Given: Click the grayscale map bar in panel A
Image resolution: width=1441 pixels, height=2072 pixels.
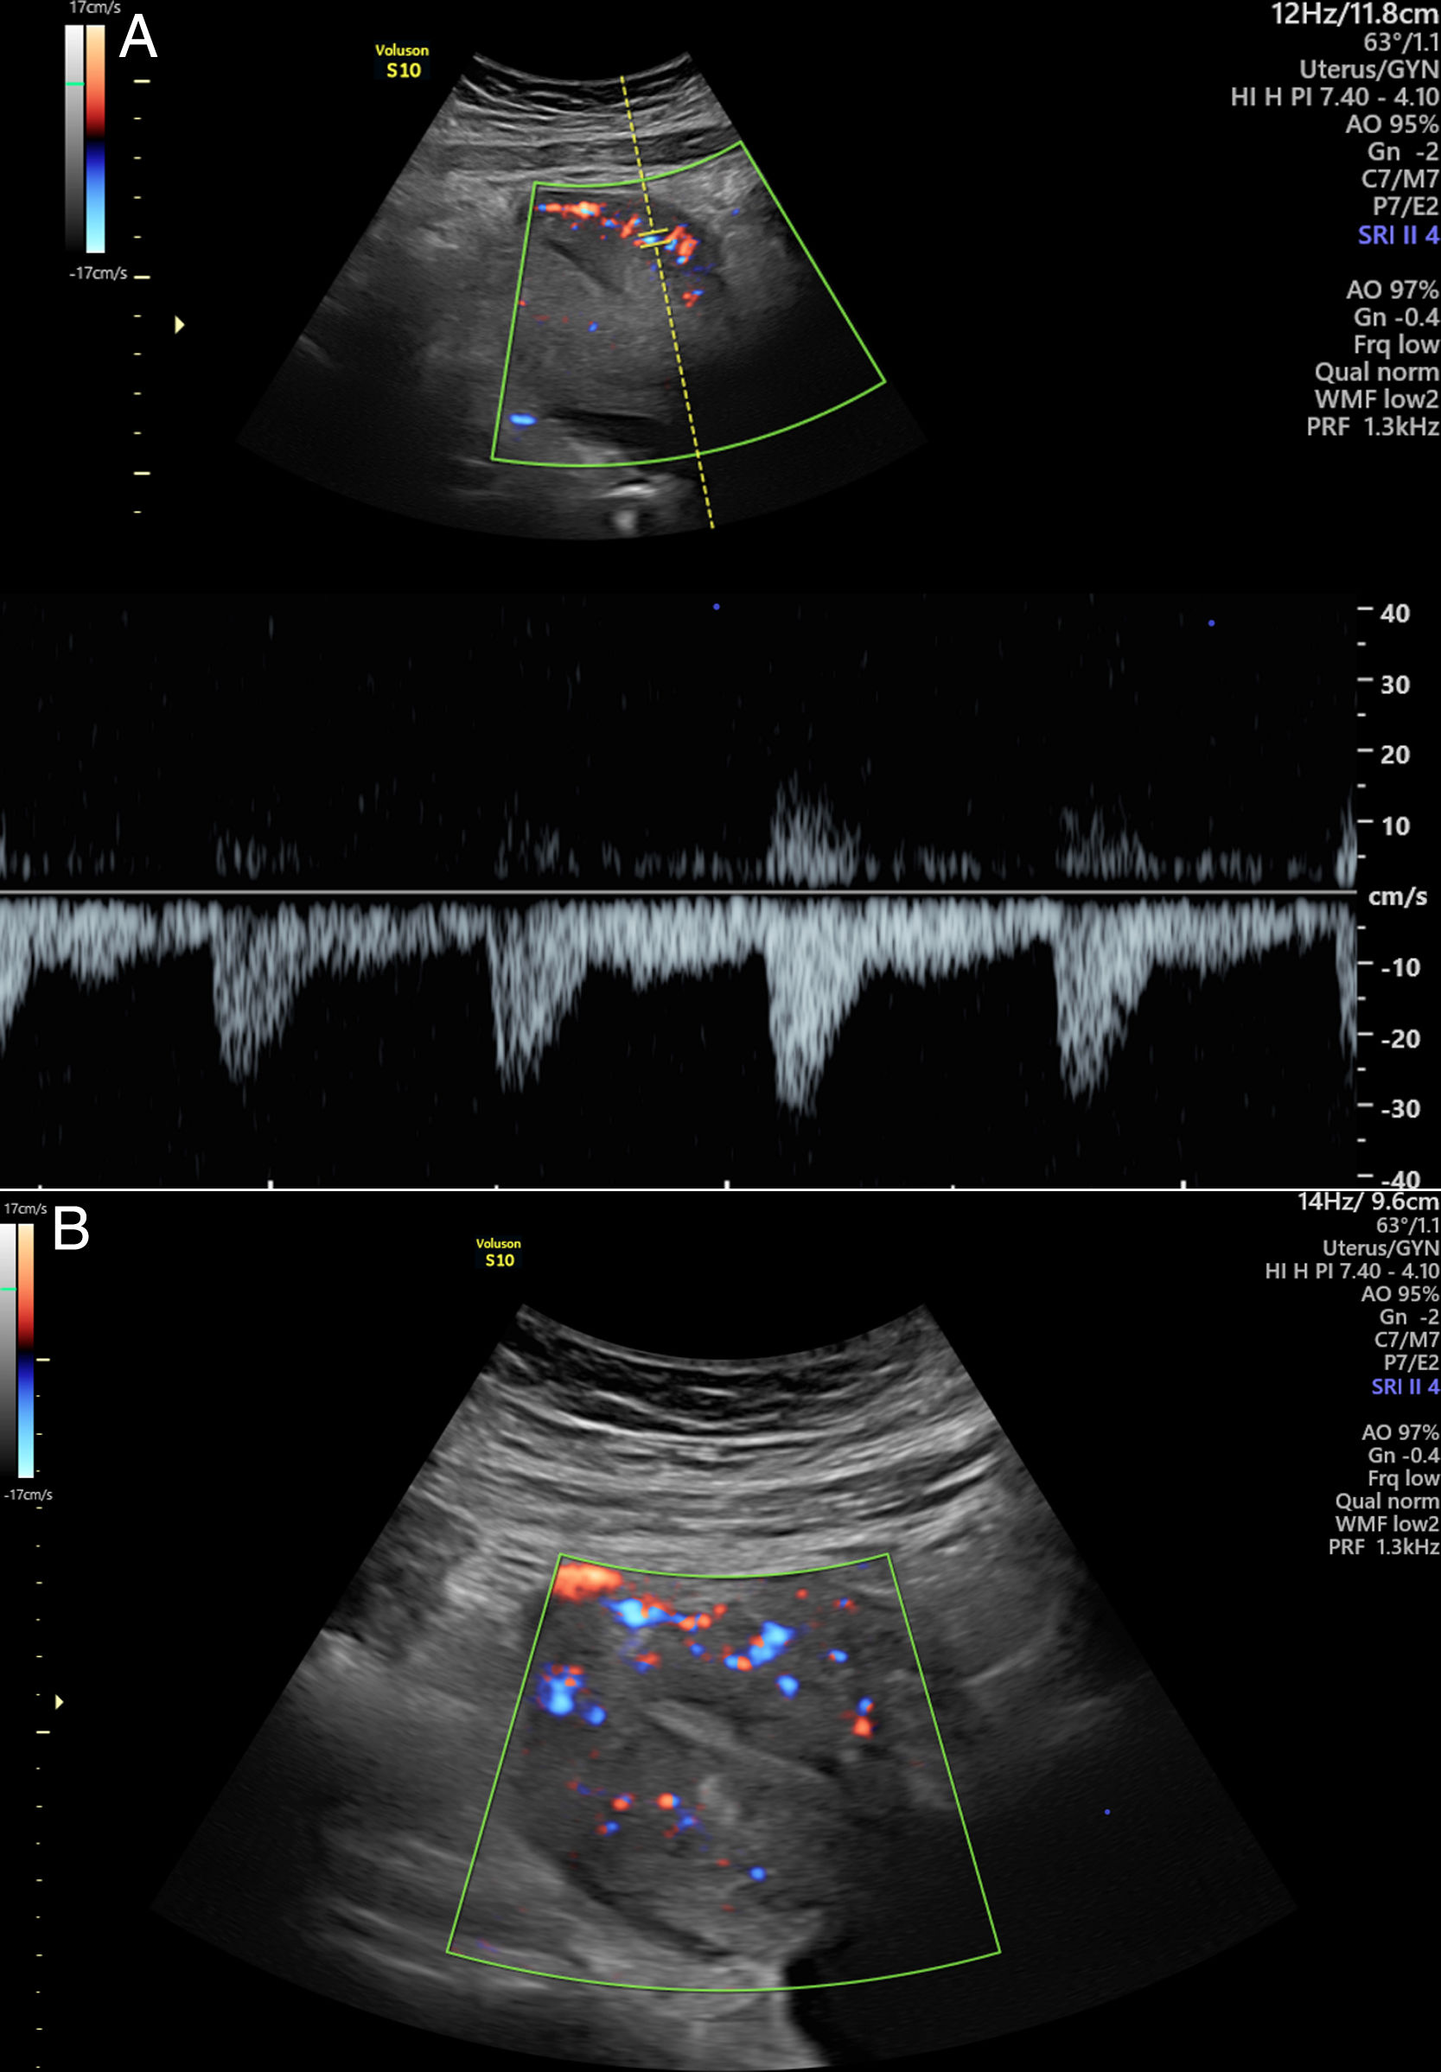Looking at the screenshot, I should click(x=74, y=138).
